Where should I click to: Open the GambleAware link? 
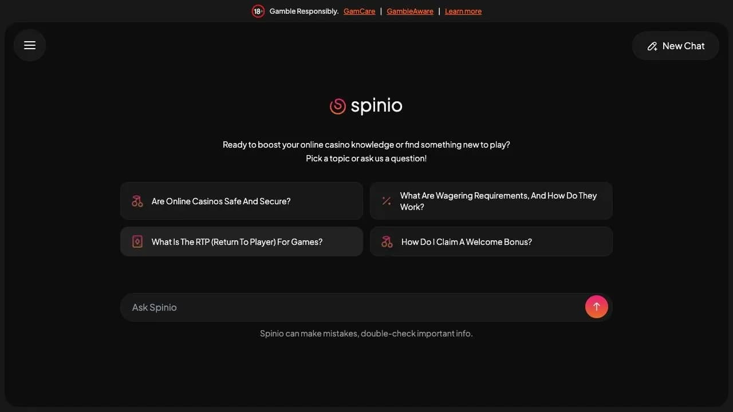(410, 11)
